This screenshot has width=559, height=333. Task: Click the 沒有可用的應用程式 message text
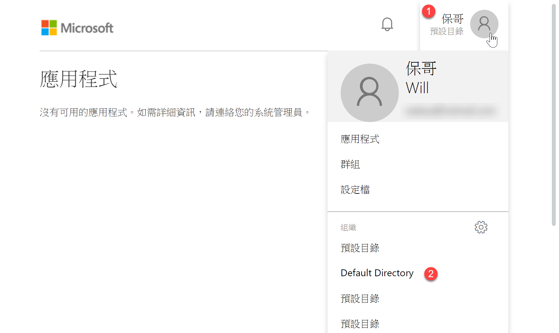(174, 112)
